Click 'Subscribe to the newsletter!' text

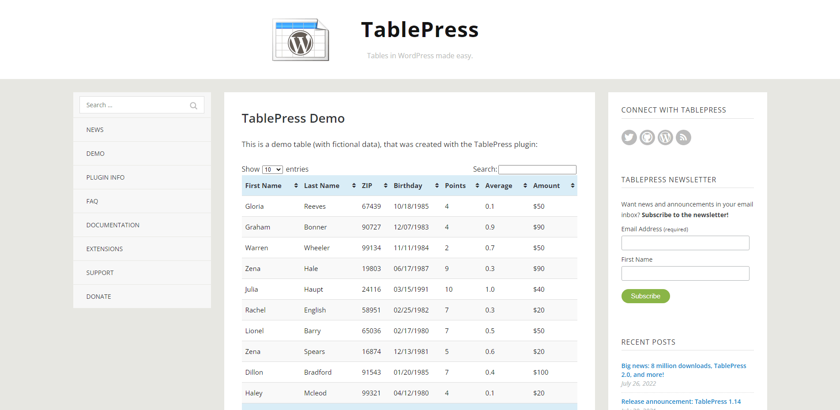tap(685, 215)
